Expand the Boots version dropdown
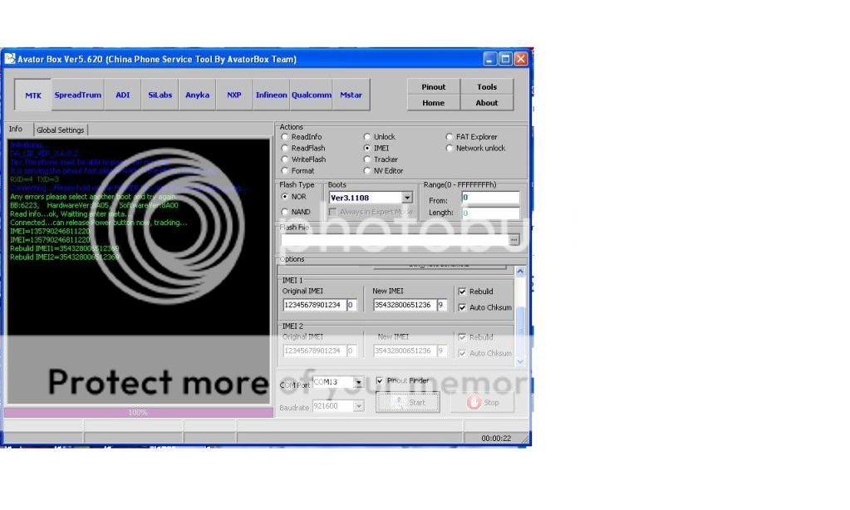The width and height of the screenshot is (850, 510). [407, 198]
